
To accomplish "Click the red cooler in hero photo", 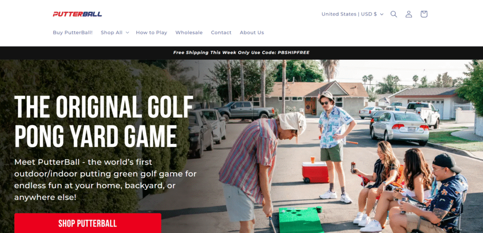I will tap(316, 172).
